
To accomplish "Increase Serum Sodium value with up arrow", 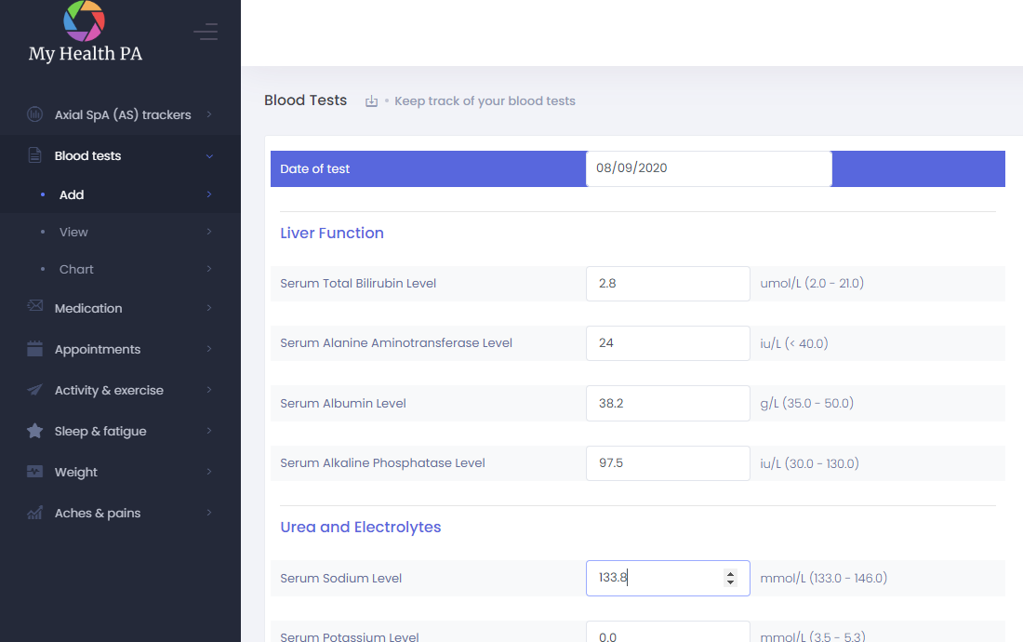I will (x=731, y=573).
